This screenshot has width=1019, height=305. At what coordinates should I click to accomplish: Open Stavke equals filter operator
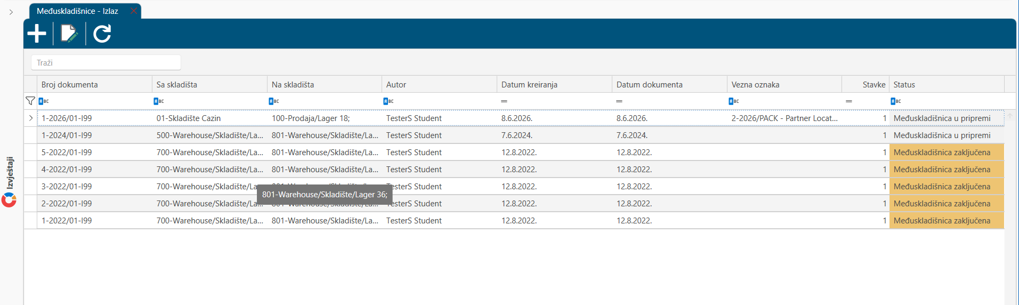(849, 101)
